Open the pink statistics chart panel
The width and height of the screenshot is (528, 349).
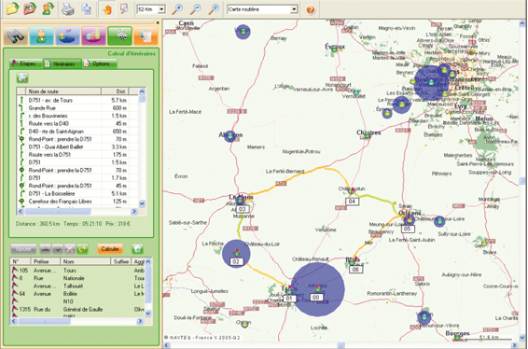click(93, 35)
